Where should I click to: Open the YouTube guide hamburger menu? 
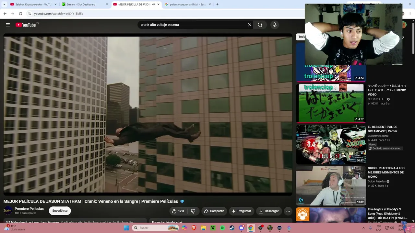[8, 25]
